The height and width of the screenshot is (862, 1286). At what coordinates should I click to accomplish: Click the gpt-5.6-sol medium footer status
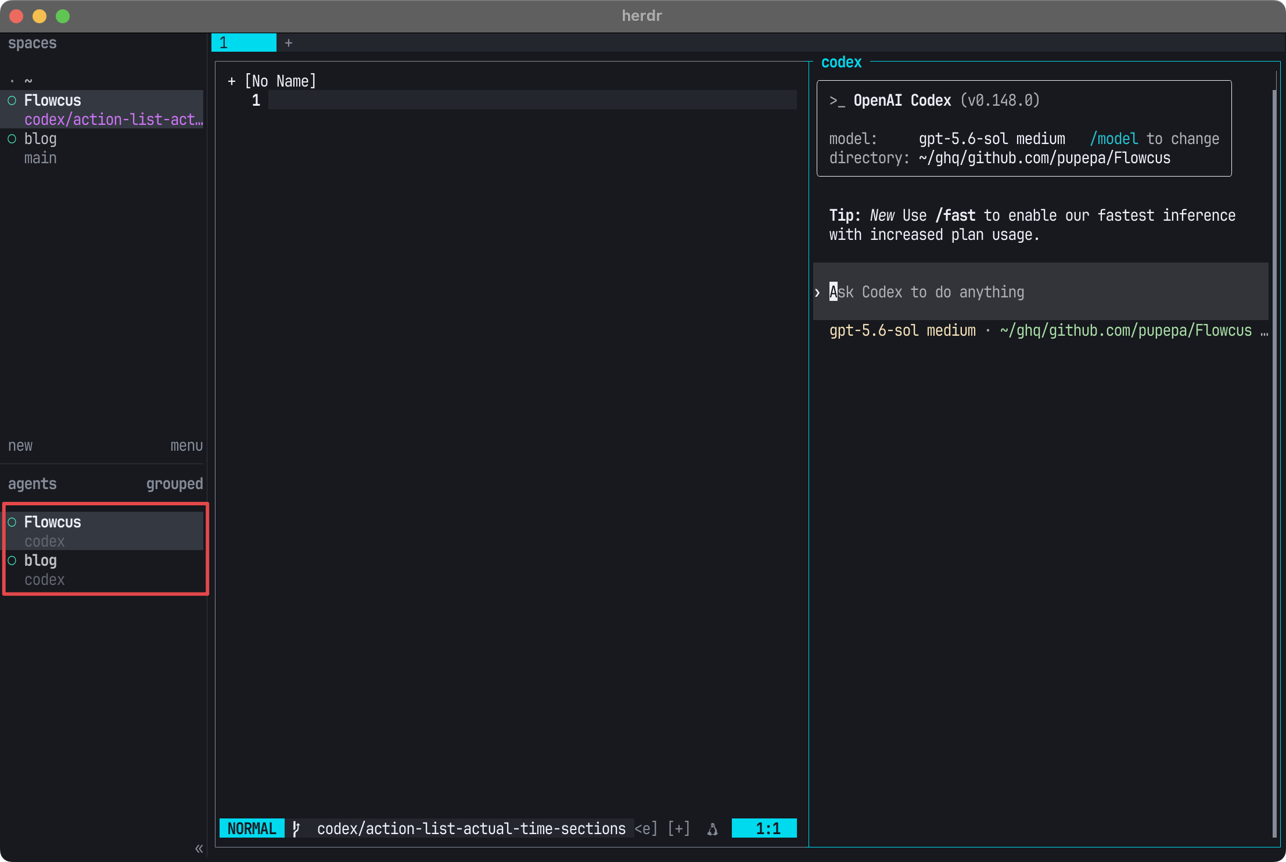[x=902, y=331]
